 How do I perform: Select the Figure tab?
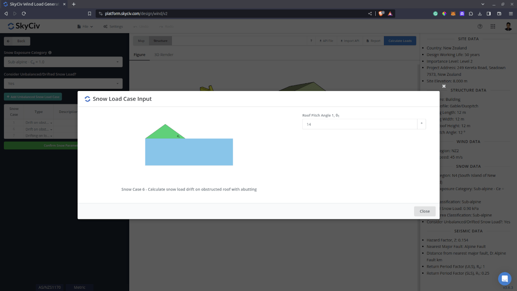pyautogui.click(x=139, y=55)
